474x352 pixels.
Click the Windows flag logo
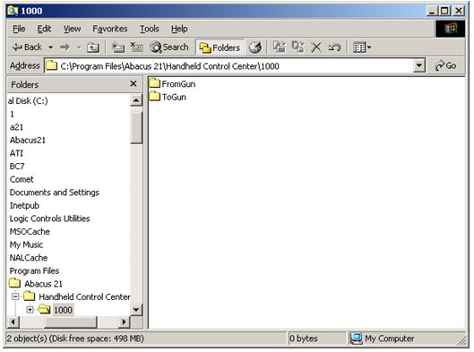click(x=450, y=29)
